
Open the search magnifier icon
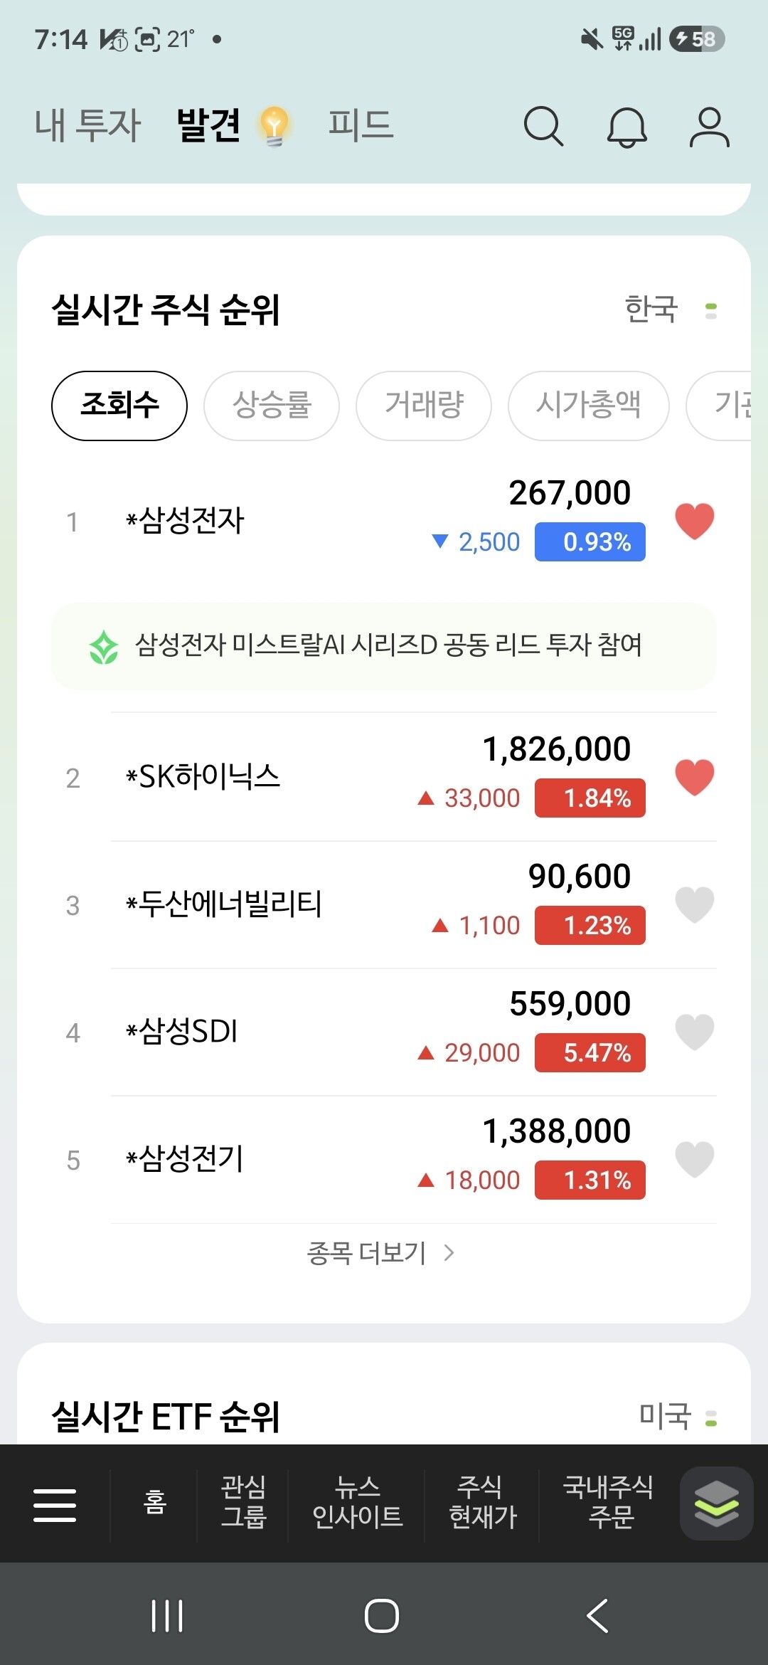[543, 127]
